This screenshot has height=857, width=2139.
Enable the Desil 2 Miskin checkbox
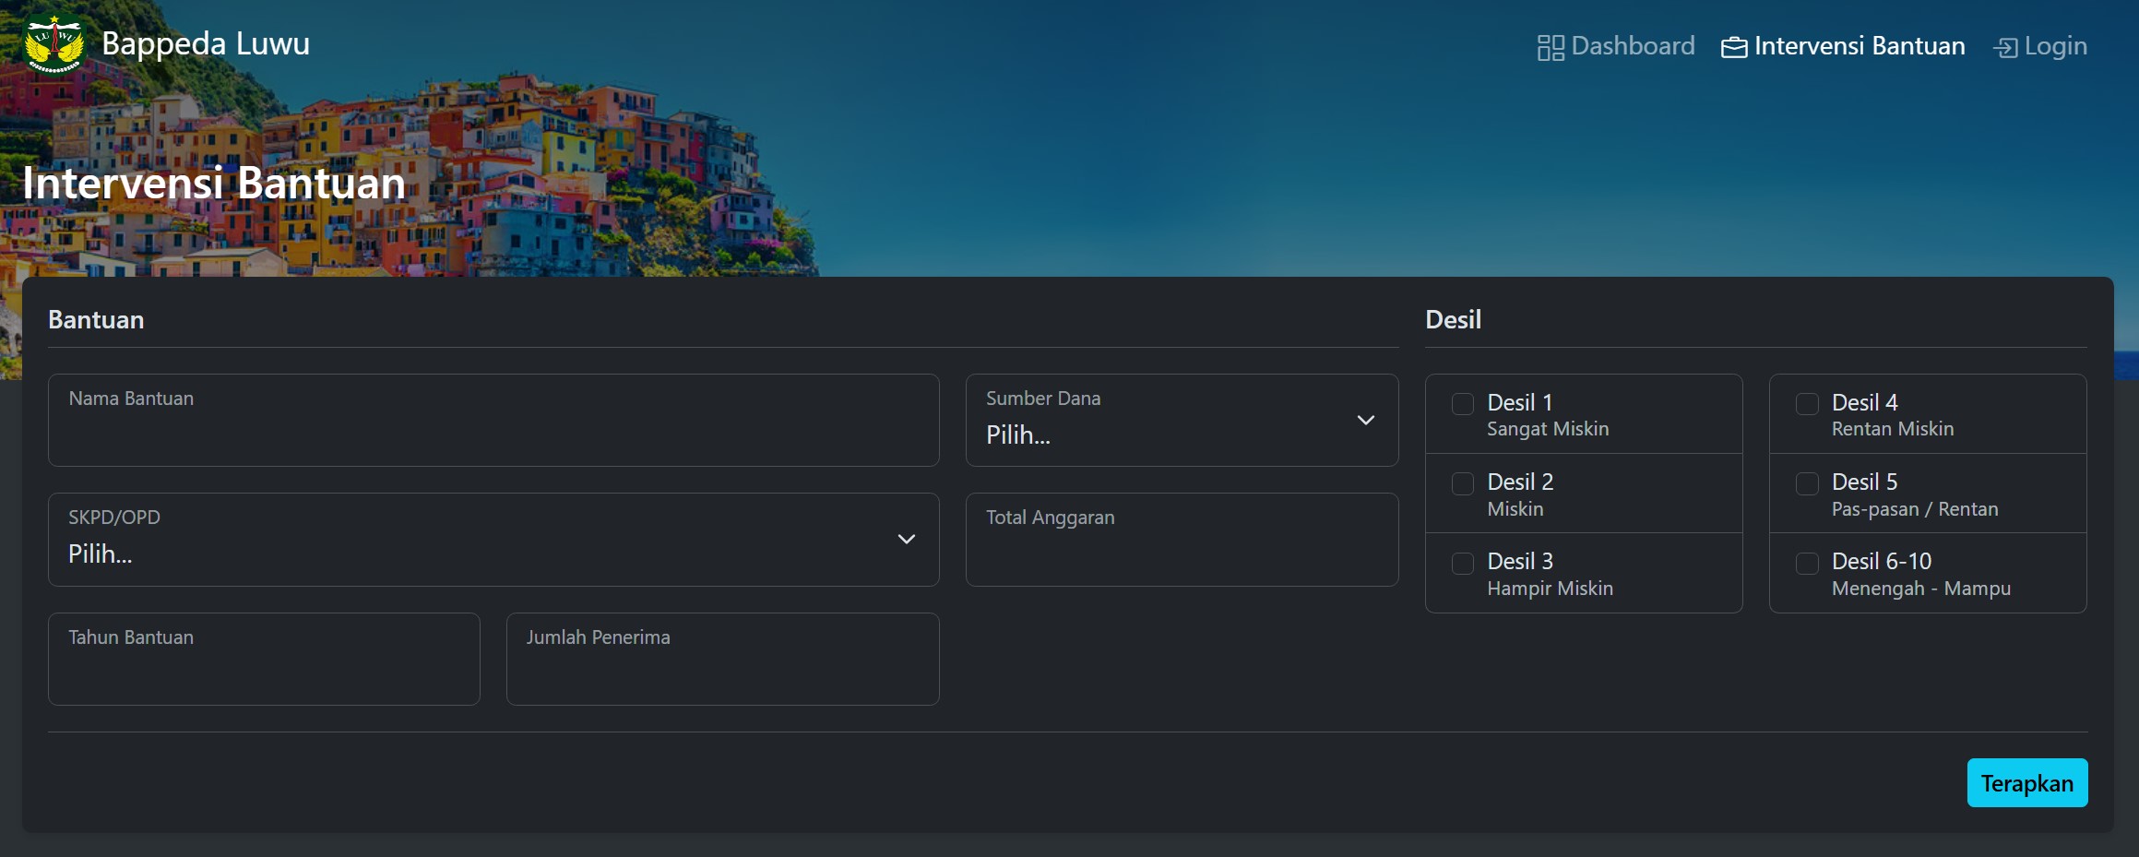coord(1463,483)
